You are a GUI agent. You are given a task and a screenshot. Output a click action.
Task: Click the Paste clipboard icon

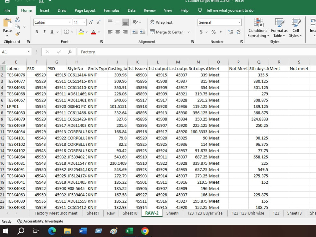[8, 22]
